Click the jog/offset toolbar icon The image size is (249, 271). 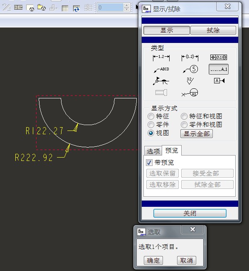pos(54,8)
